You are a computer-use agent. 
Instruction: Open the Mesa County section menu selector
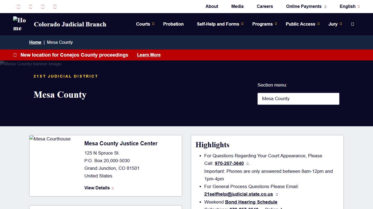[298, 99]
